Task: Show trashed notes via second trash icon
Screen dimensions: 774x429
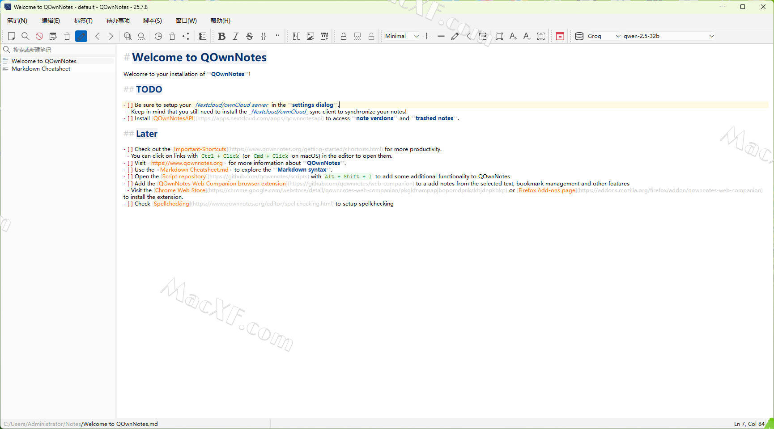Action: click(172, 36)
